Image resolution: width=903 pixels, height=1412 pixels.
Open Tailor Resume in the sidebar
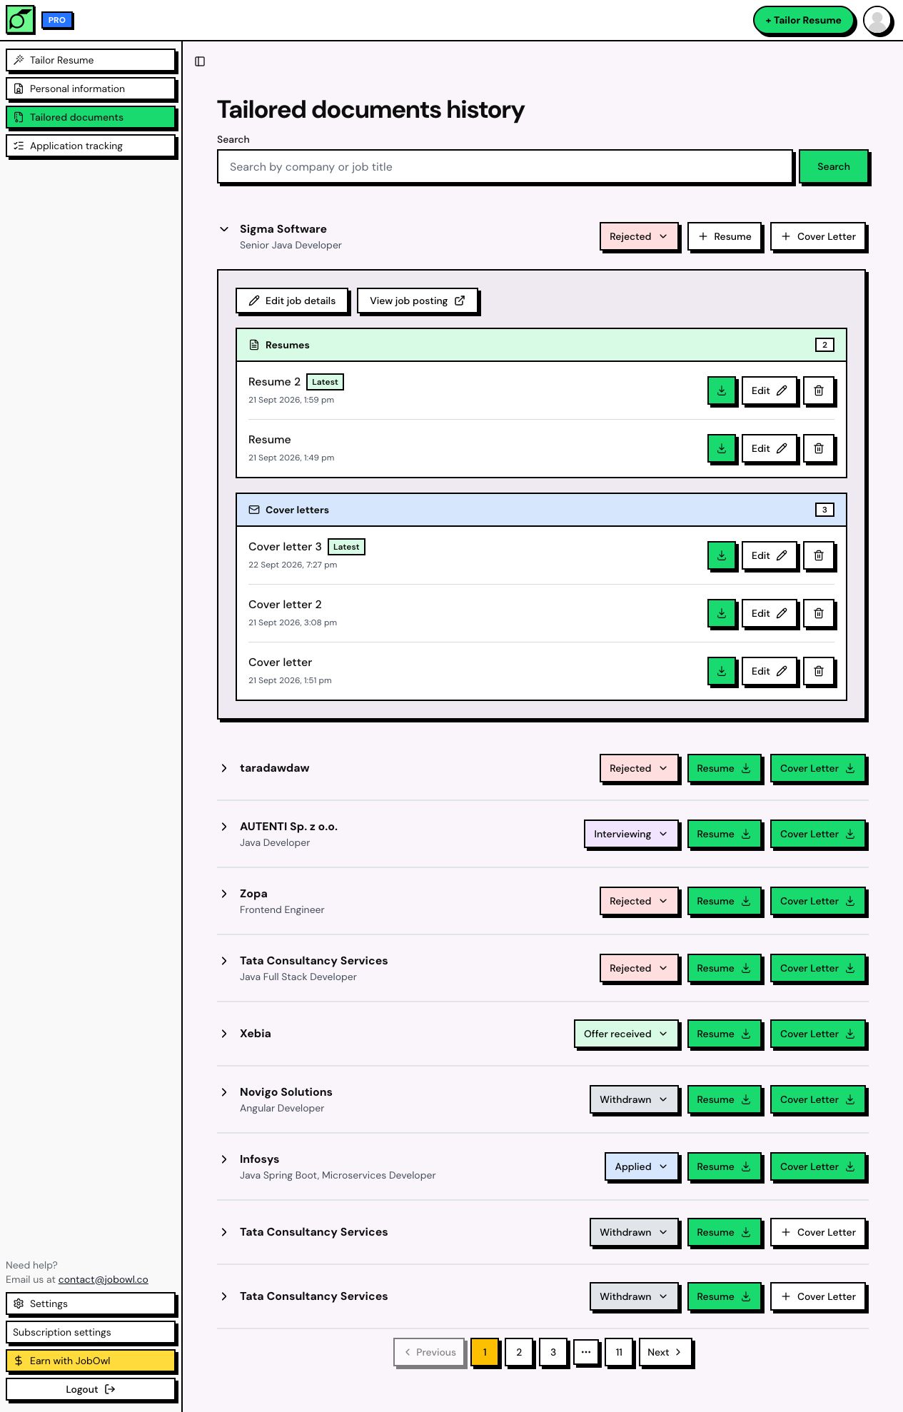click(x=91, y=60)
